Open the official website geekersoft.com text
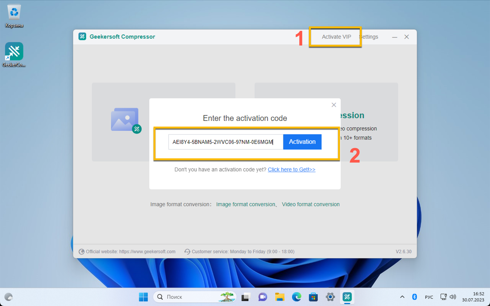 131,252
